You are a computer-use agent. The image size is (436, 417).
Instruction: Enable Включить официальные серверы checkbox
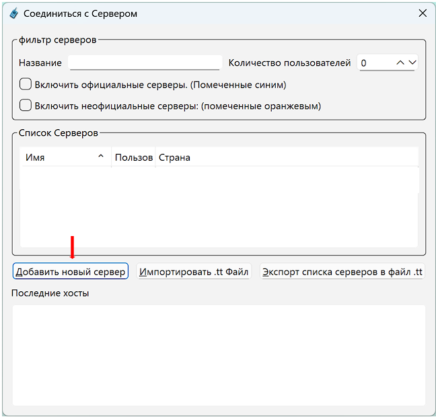pos(26,84)
